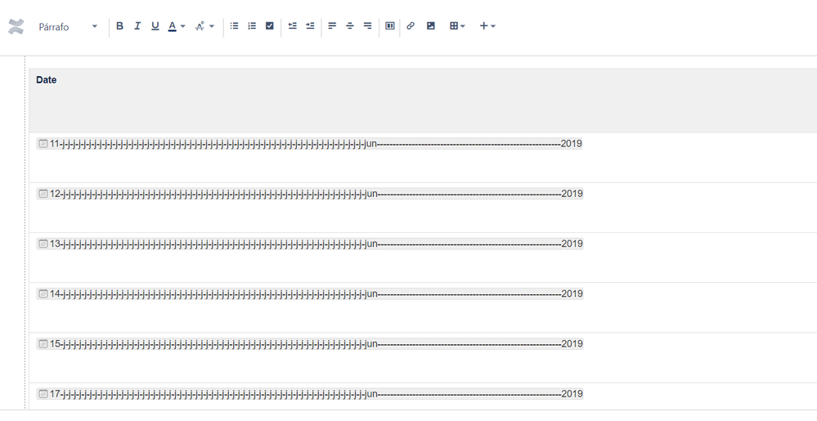Image resolution: width=817 pixels, height=421 pixels.
Task: Click the date lozenge starting with 13
Action: [x=309, y=244]
